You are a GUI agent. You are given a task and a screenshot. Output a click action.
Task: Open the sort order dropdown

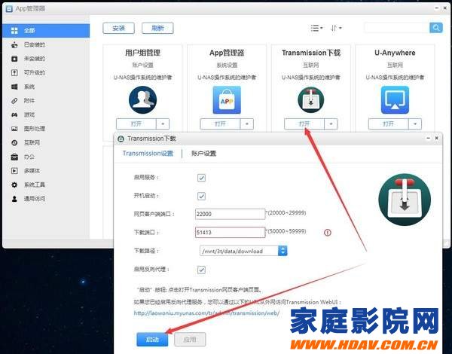click(336, 28)
